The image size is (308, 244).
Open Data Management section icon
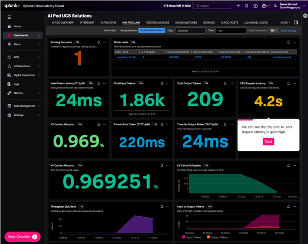pyautogui.click(x=9, y=106)
